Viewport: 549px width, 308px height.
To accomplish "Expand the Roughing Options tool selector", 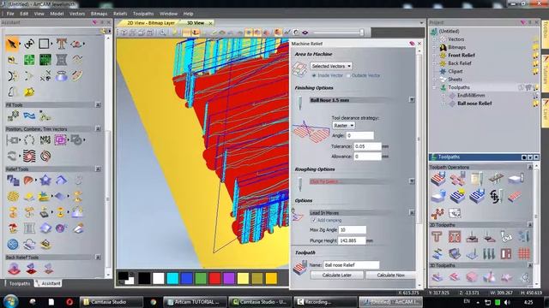I will [412, 181].
